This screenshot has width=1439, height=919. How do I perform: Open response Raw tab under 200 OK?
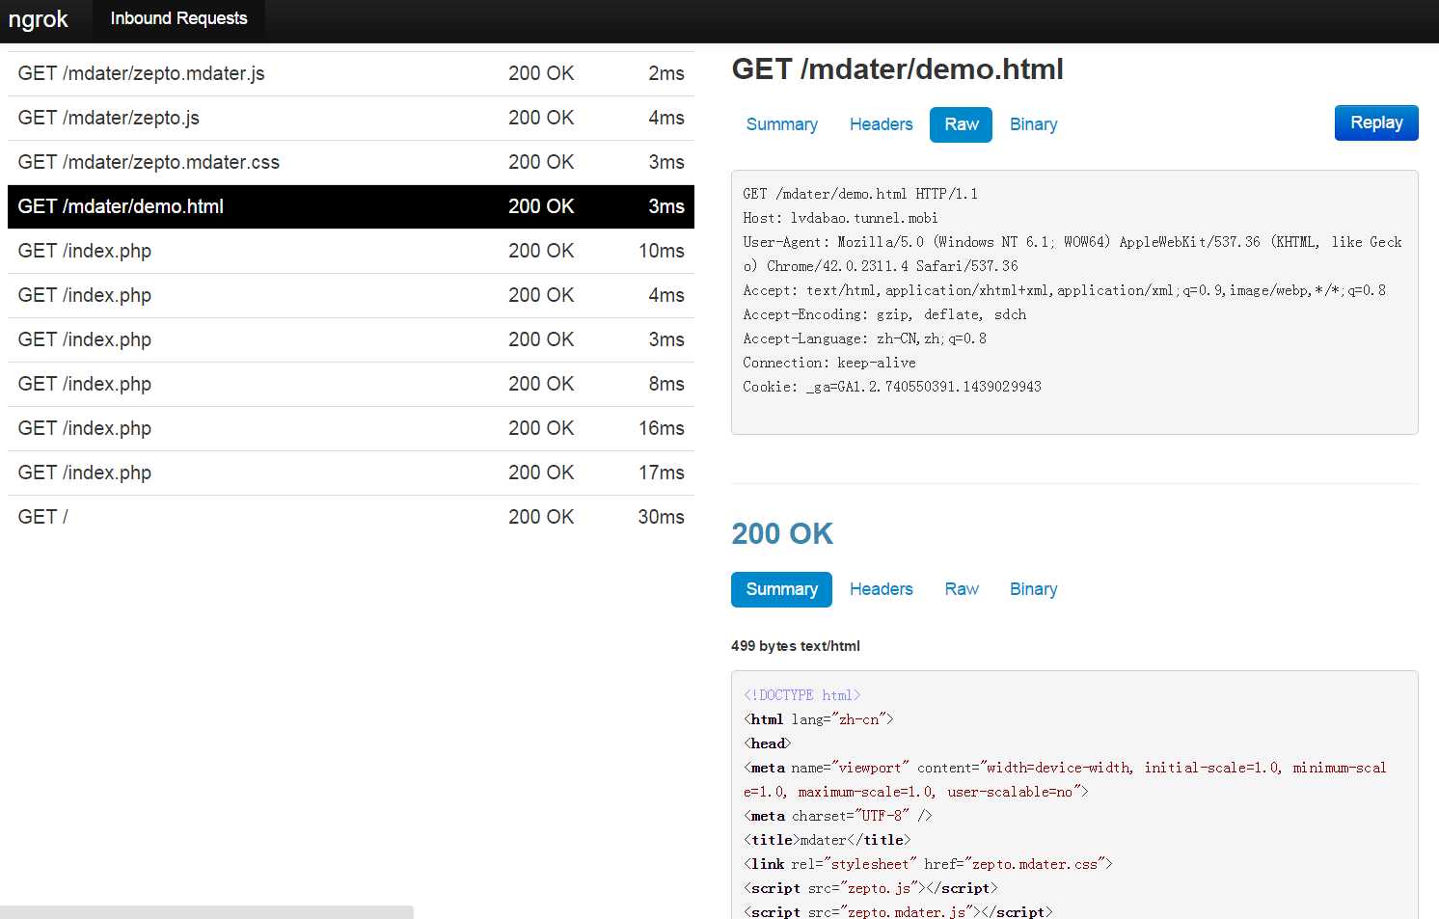coord(961,589)
